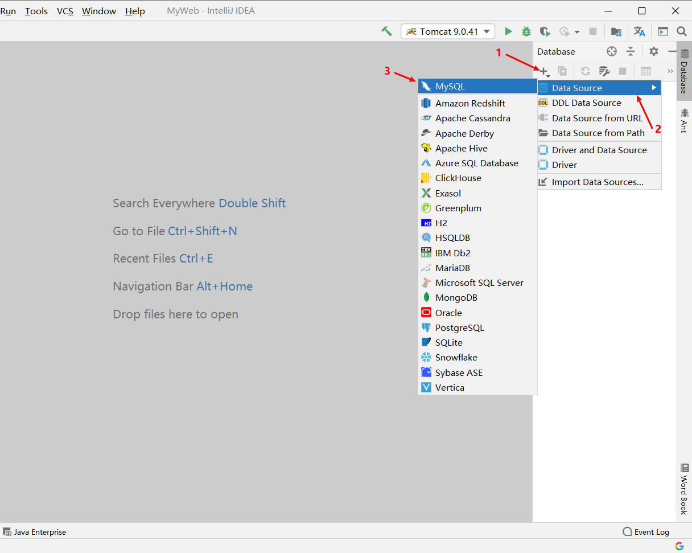Expand the profiler dropdown arrow
This screenshot has height=553, width=692.
tap(577, 32)
